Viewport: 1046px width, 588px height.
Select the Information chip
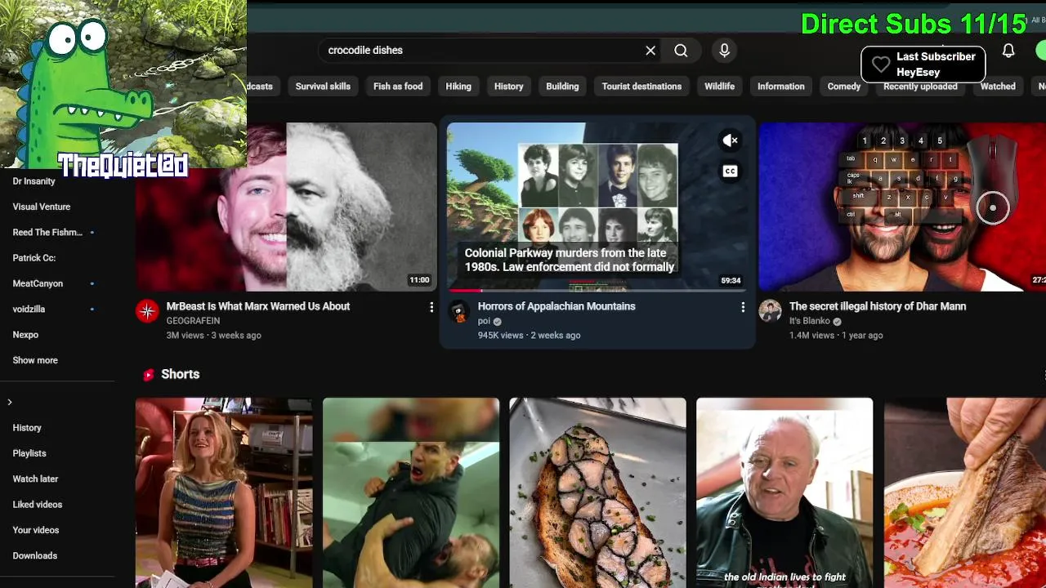coord(780,87)
